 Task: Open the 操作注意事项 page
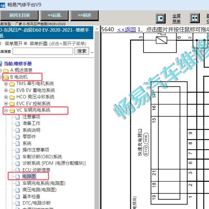click(x=36, y=150)
